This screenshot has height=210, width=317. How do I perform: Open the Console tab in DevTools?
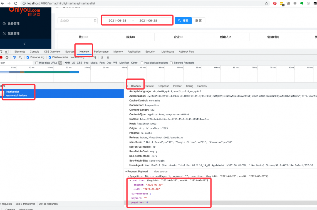[34, 52]
